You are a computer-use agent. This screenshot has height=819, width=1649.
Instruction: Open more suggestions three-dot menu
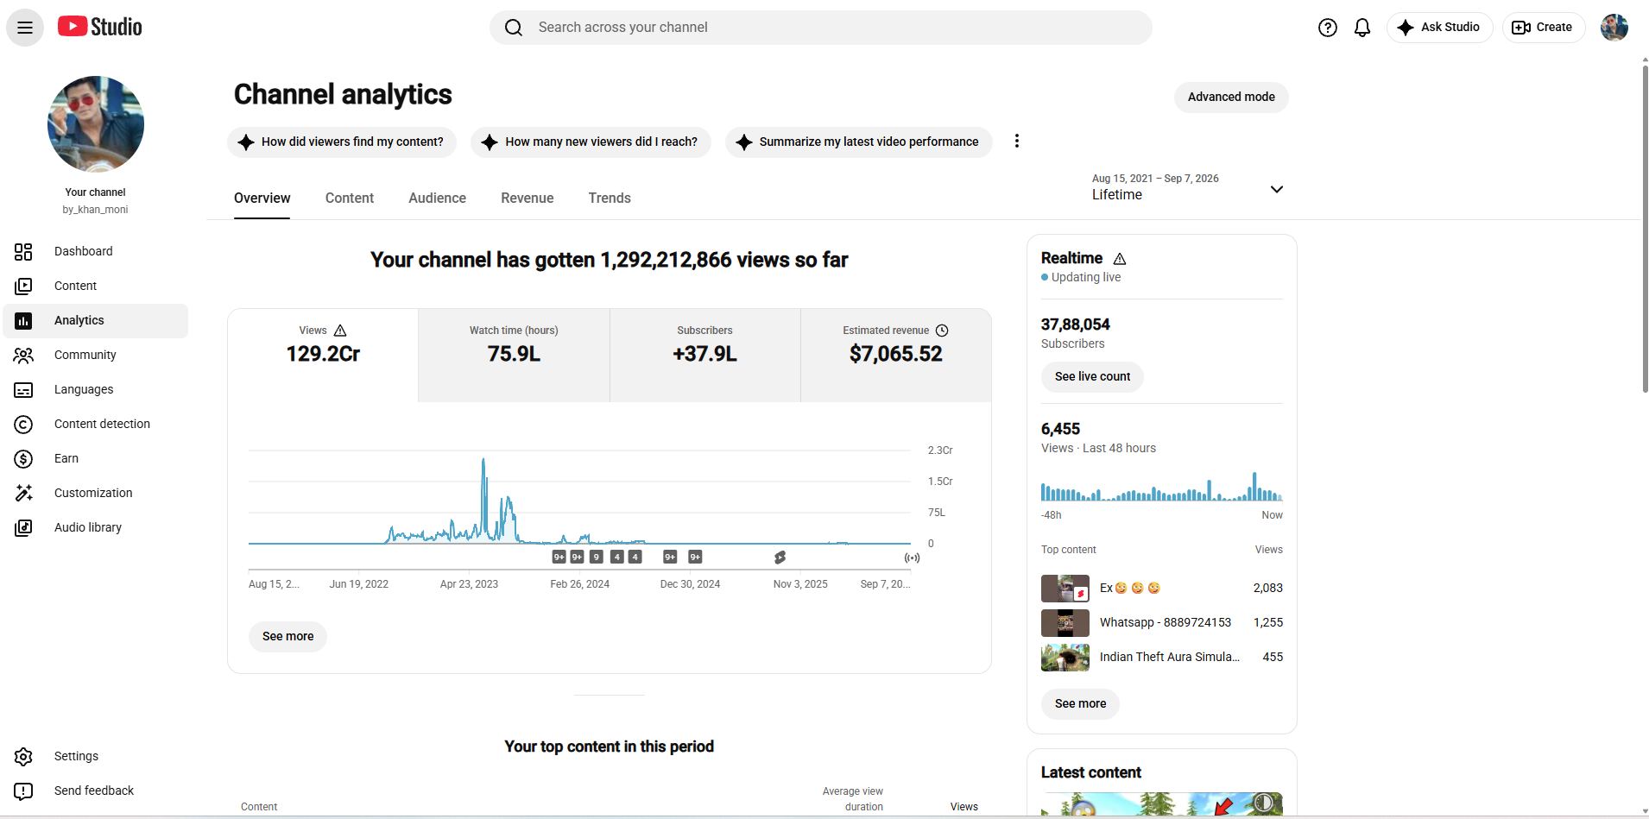[x=1017, y=141]
